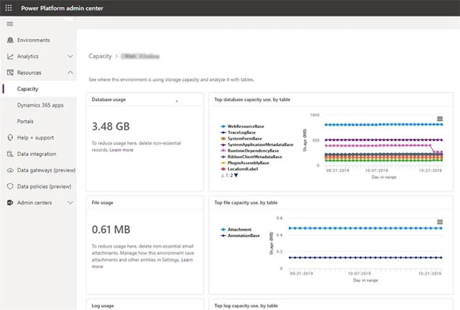Click Top file capacity use chart title
The width and height of the screenshot is (460, 310).
[x=246, y=203]
